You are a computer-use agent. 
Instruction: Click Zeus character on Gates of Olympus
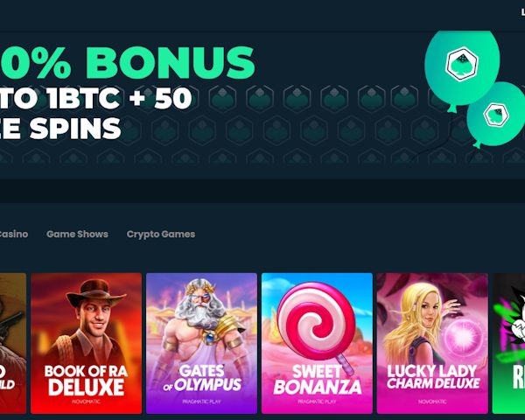(201, 321)
